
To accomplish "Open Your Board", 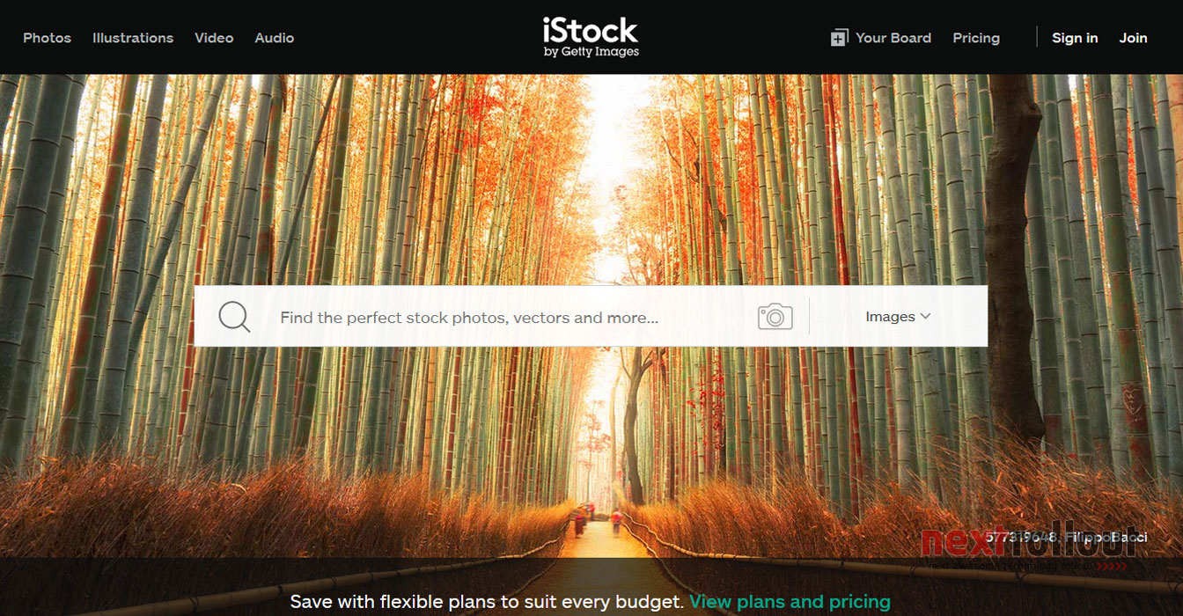I will click(893, 38).
